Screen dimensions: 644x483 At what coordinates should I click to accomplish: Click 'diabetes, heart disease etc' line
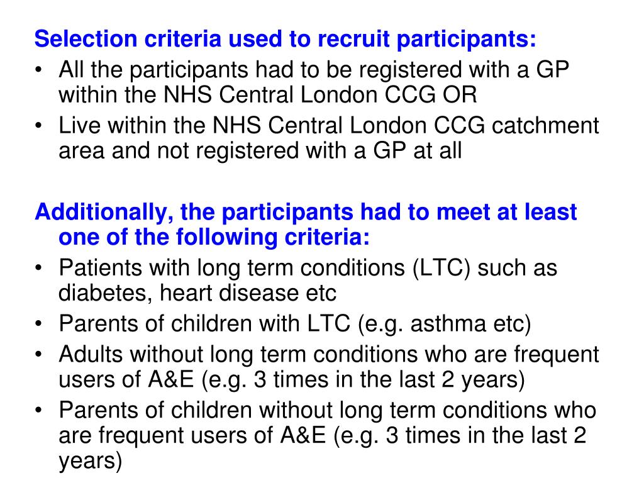(197, 293)
